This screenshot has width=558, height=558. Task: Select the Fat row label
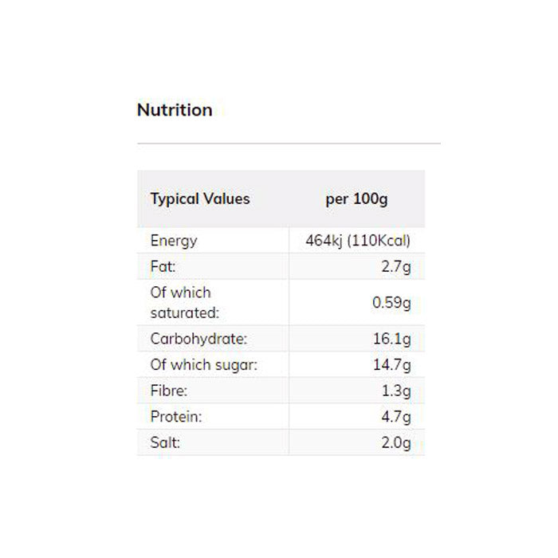click(163, 267)
